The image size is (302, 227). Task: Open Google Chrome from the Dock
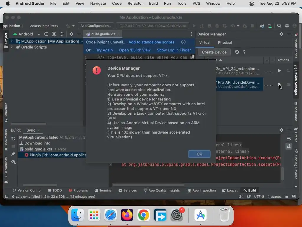pyautogui.click(x=144, y=215)
